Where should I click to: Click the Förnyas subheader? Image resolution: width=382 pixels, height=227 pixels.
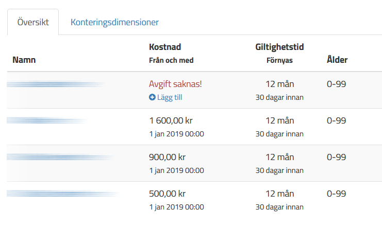coord(279,60)
